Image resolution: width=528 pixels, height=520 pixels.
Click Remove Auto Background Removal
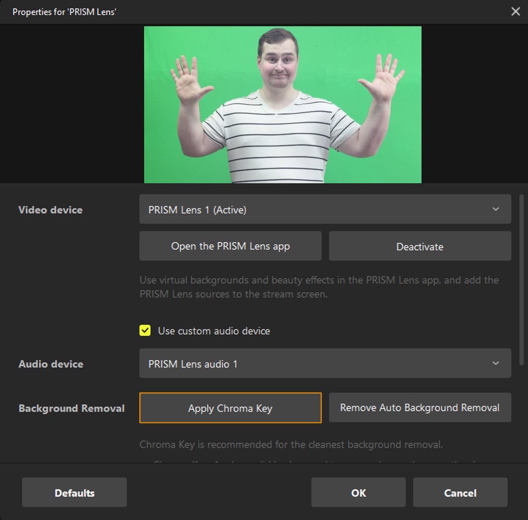420,408
